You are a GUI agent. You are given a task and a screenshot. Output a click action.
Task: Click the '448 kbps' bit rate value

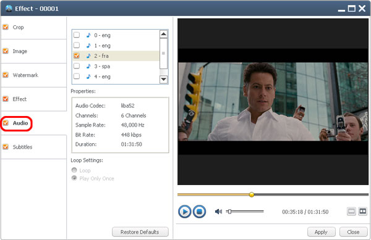131,134
